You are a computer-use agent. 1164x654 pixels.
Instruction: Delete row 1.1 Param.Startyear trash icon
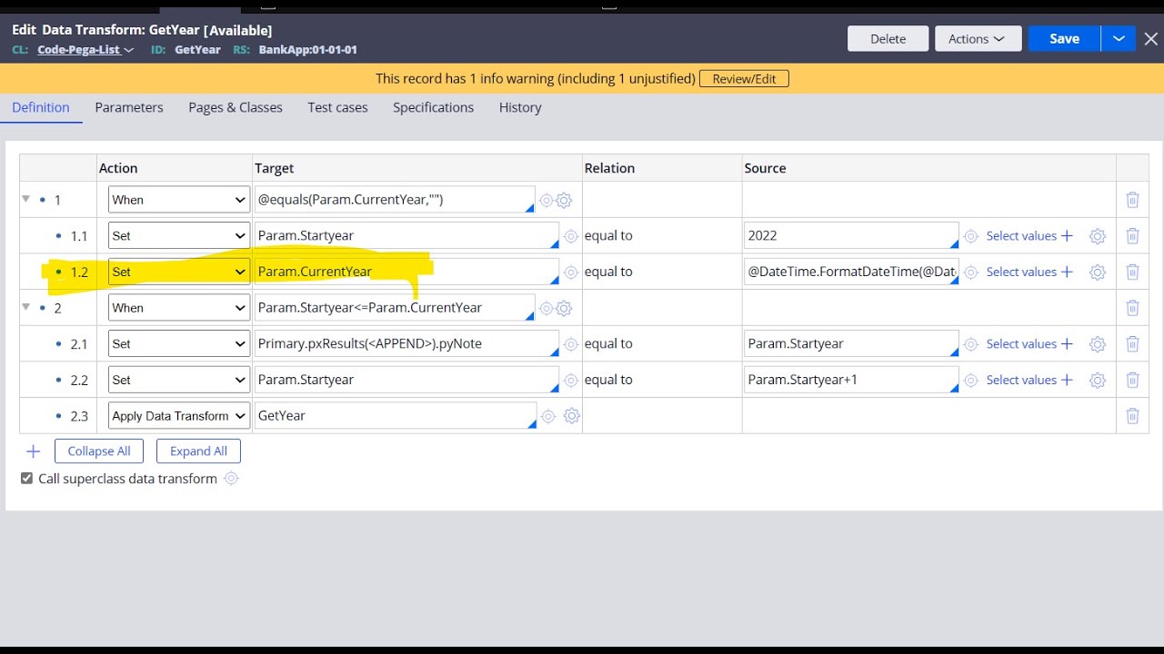coord(1132,236)
